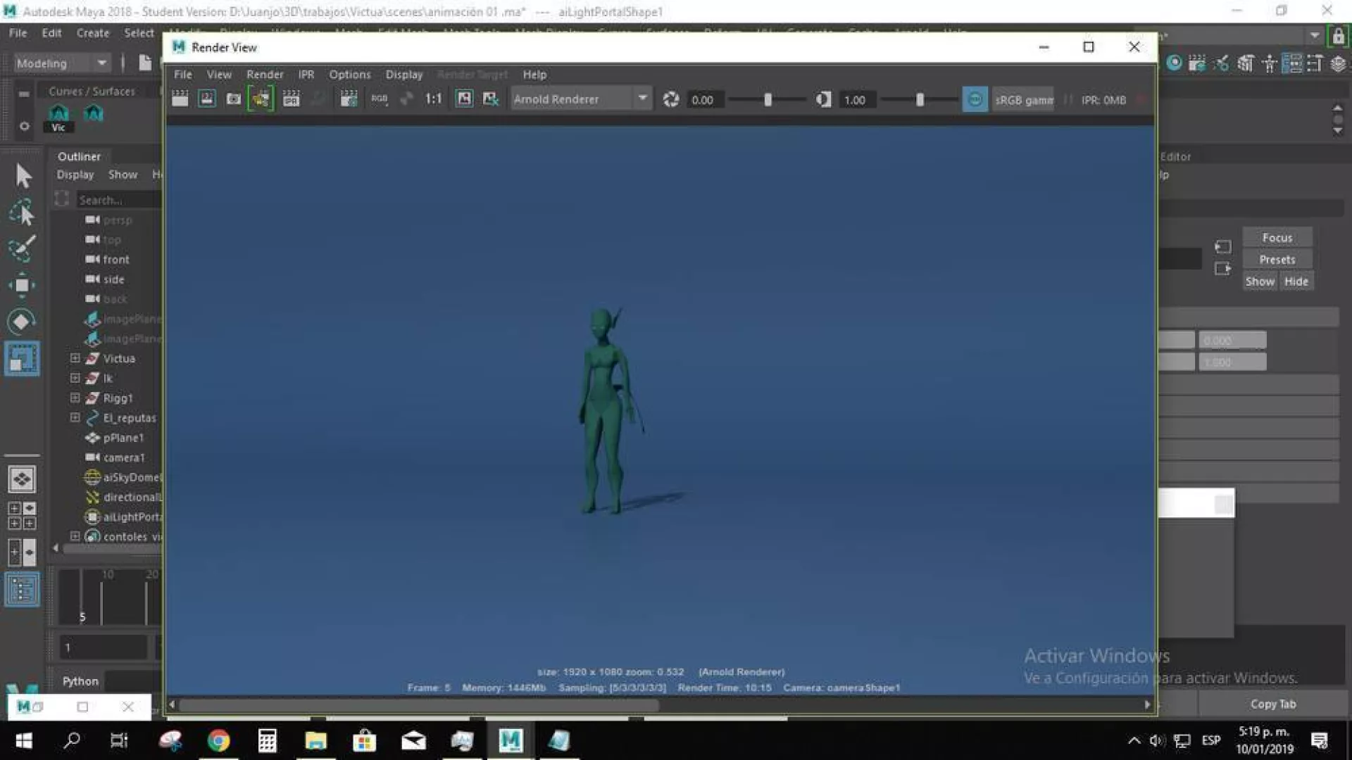Click the IPR render icon

[291, 99]
